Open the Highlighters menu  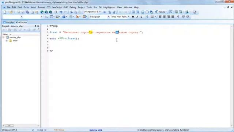109,7
